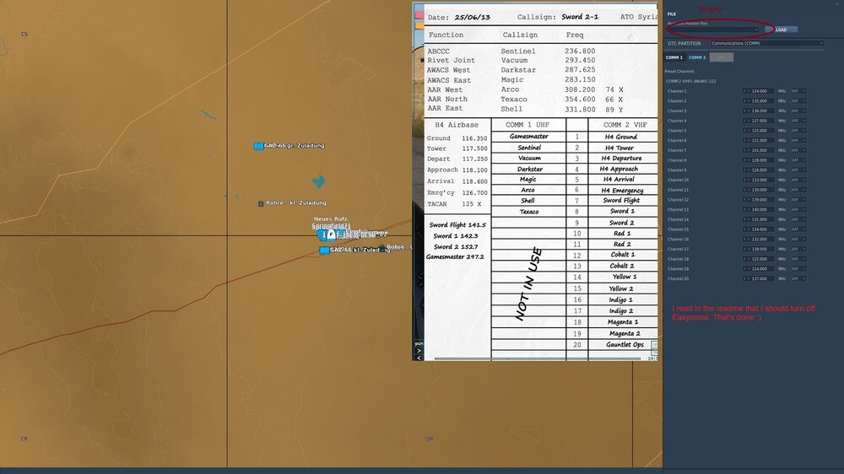This screenshot has height=474, width=844.
Task: Go to previous kneeboard page arrow
Action: coord(419,358)
